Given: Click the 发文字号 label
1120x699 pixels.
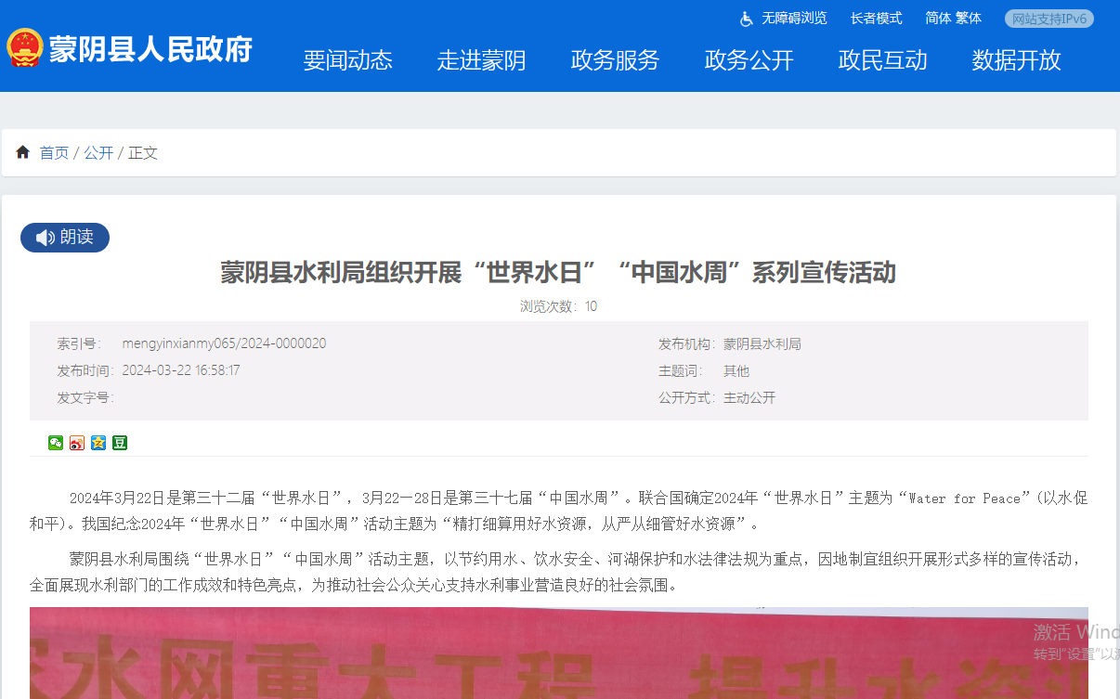Looking at the screenshot, I should tap(85, 398).
